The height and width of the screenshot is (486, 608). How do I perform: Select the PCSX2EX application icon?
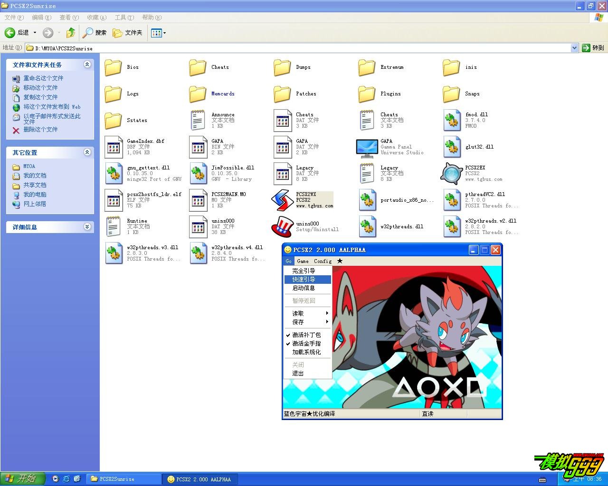451,173
